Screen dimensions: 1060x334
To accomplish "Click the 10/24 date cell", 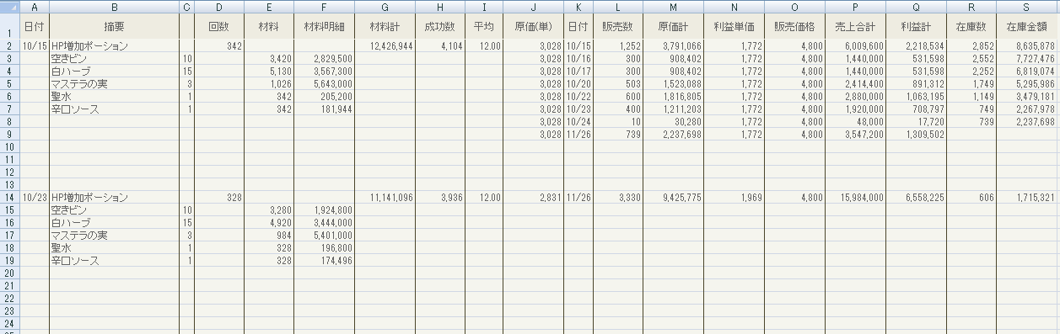I will click(x=578, y=121).
